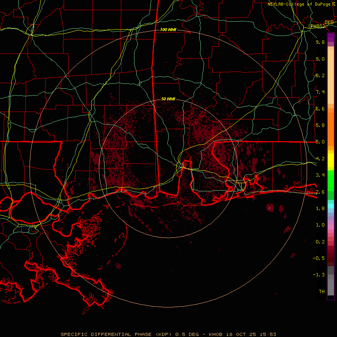Screen dimensions: 337x337
Task: Click the 8.2 scale value
Action: 320,75
